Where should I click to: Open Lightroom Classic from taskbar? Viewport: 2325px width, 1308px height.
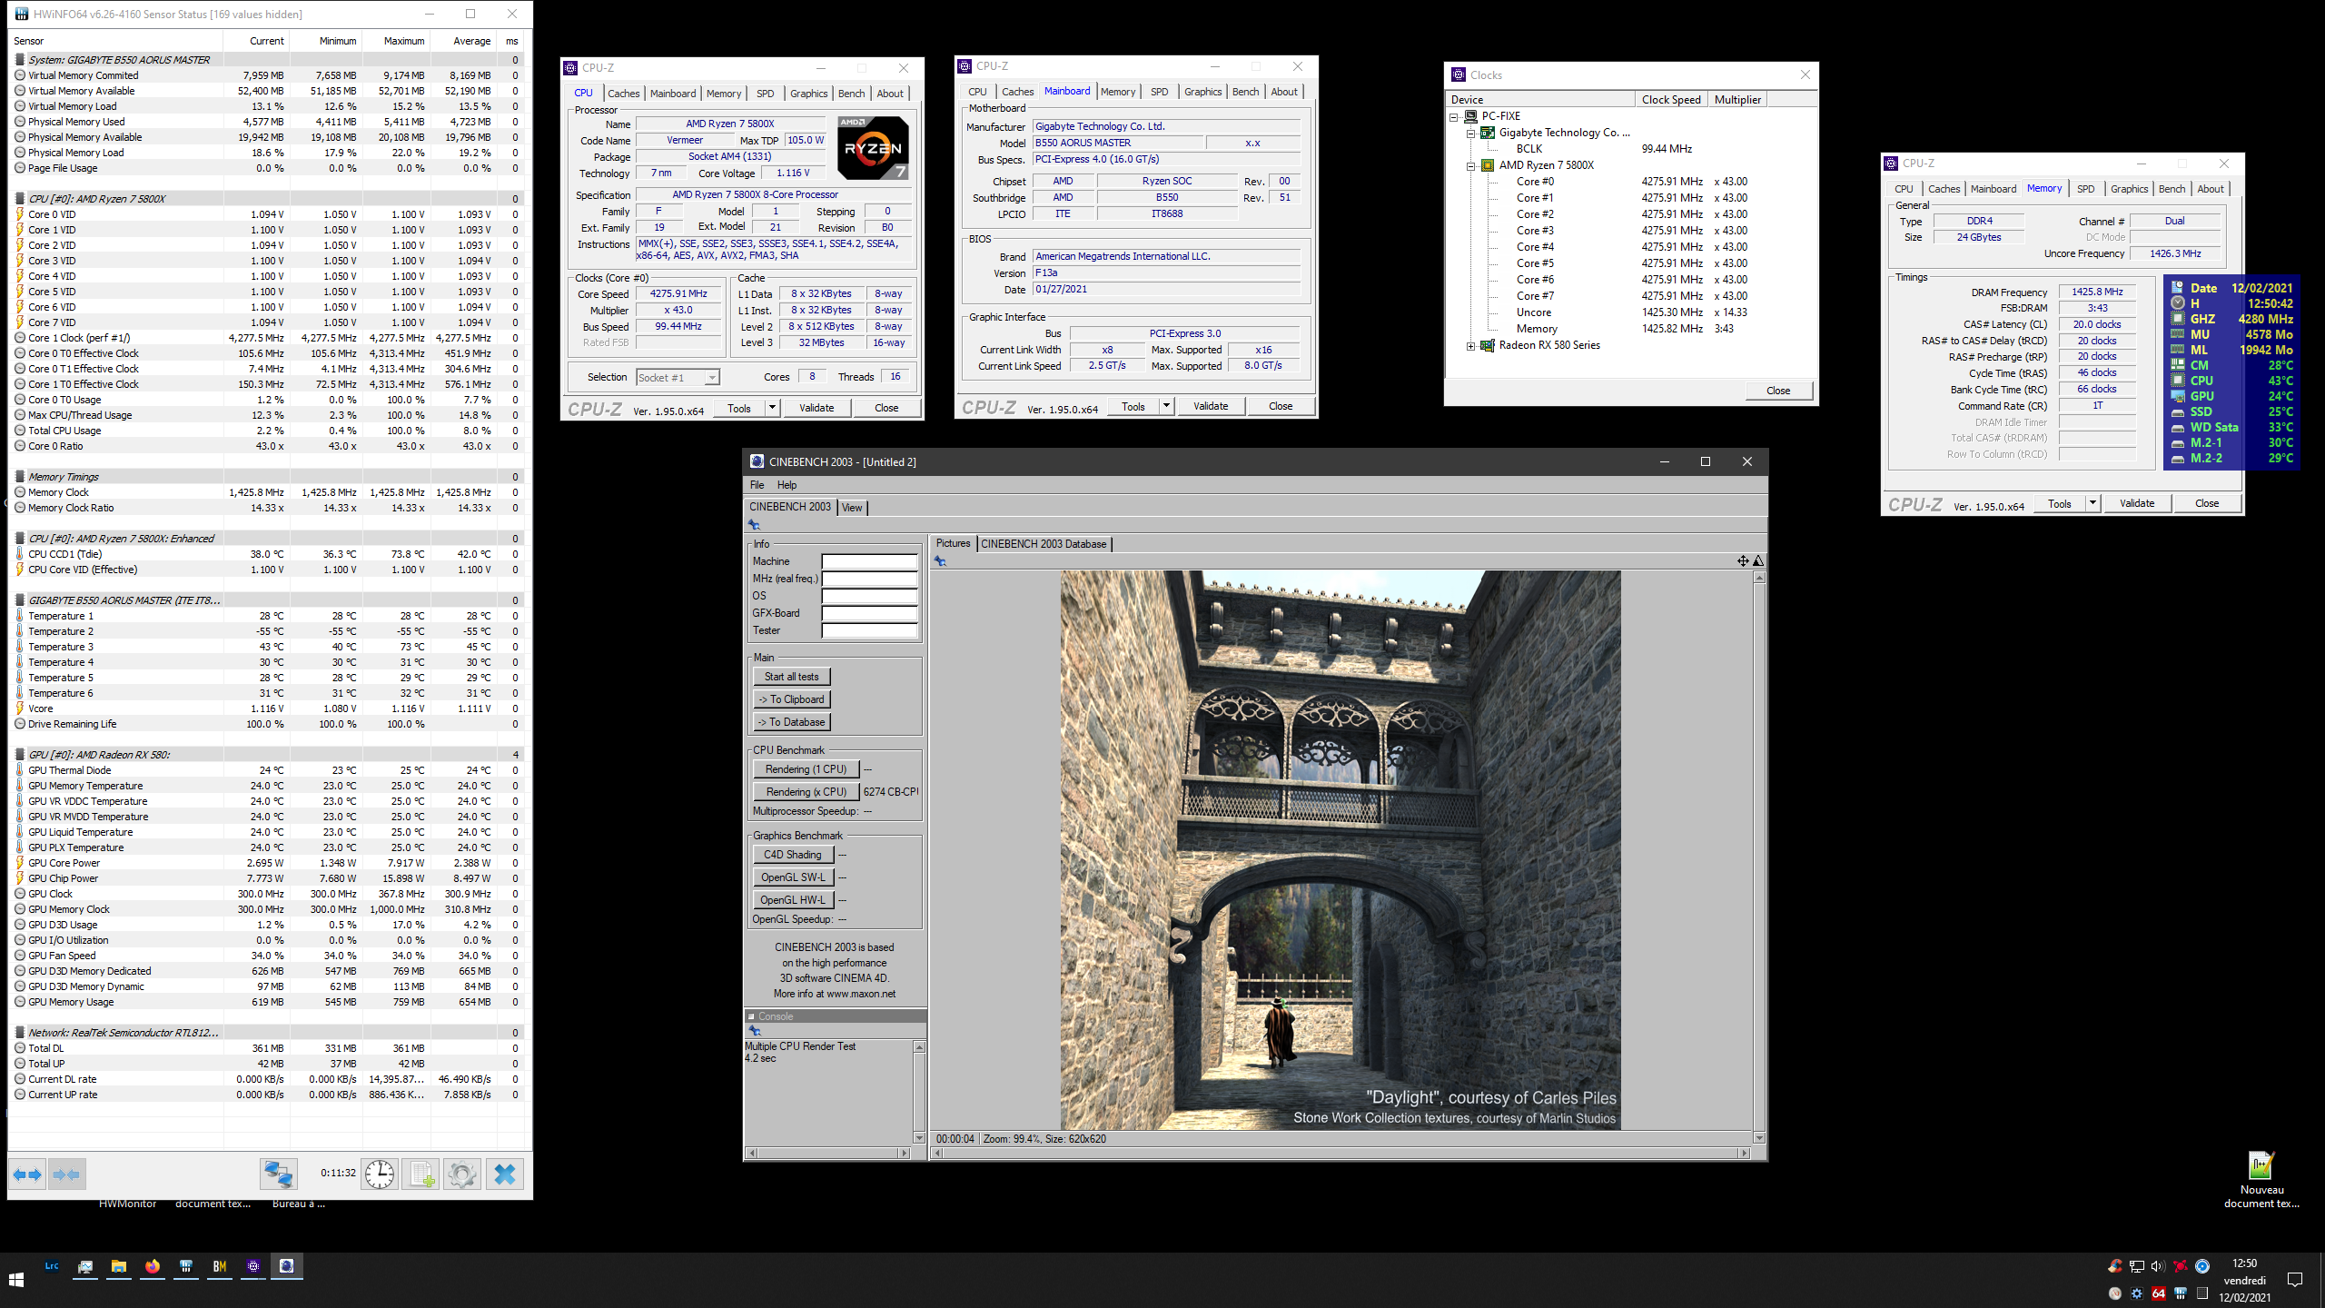point(52,1266)
